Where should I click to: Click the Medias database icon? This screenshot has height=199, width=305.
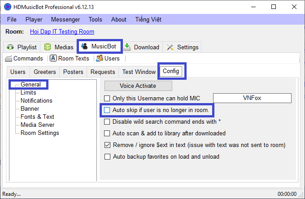pyautogui.click(x=48, y=47)
